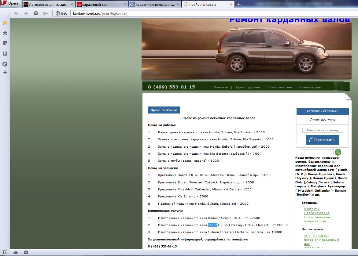Add a sidebar panel with plus icon

tap(5, 72)
